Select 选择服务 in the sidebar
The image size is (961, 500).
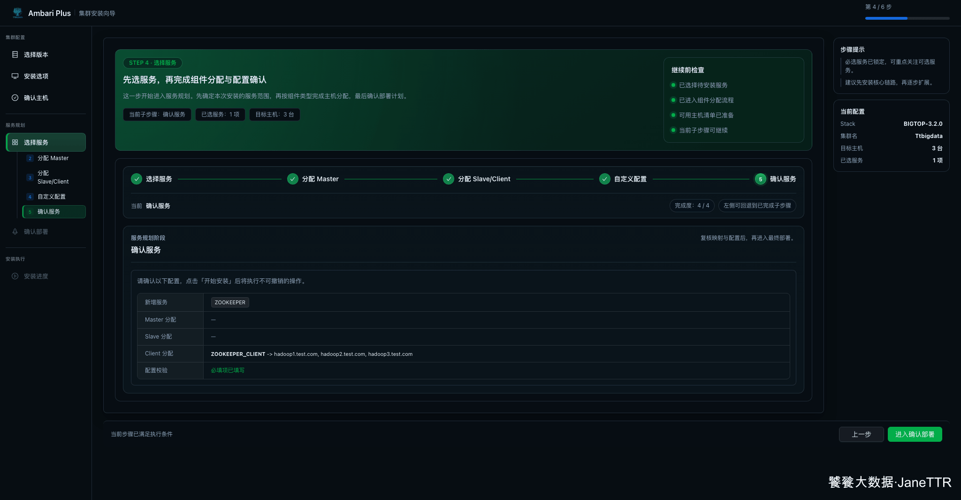pos(46,142)
